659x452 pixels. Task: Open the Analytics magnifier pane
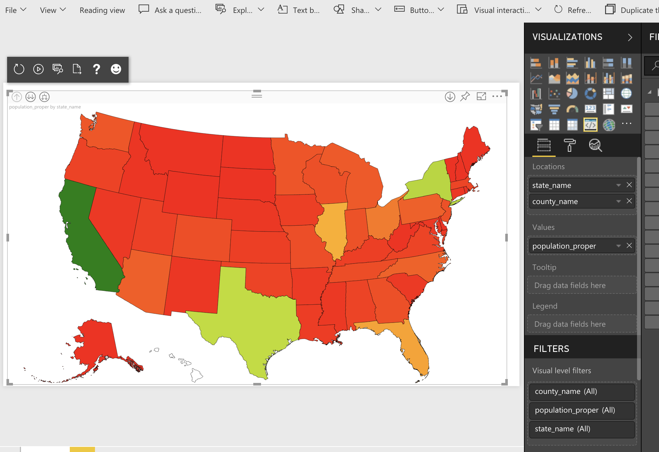click(x=595, y=145)
